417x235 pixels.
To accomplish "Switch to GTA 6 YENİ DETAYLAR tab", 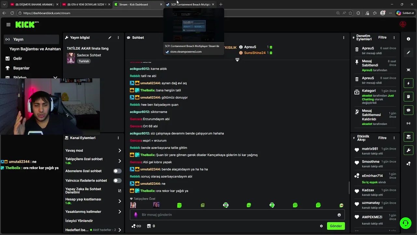I will (x=86, y=5).
